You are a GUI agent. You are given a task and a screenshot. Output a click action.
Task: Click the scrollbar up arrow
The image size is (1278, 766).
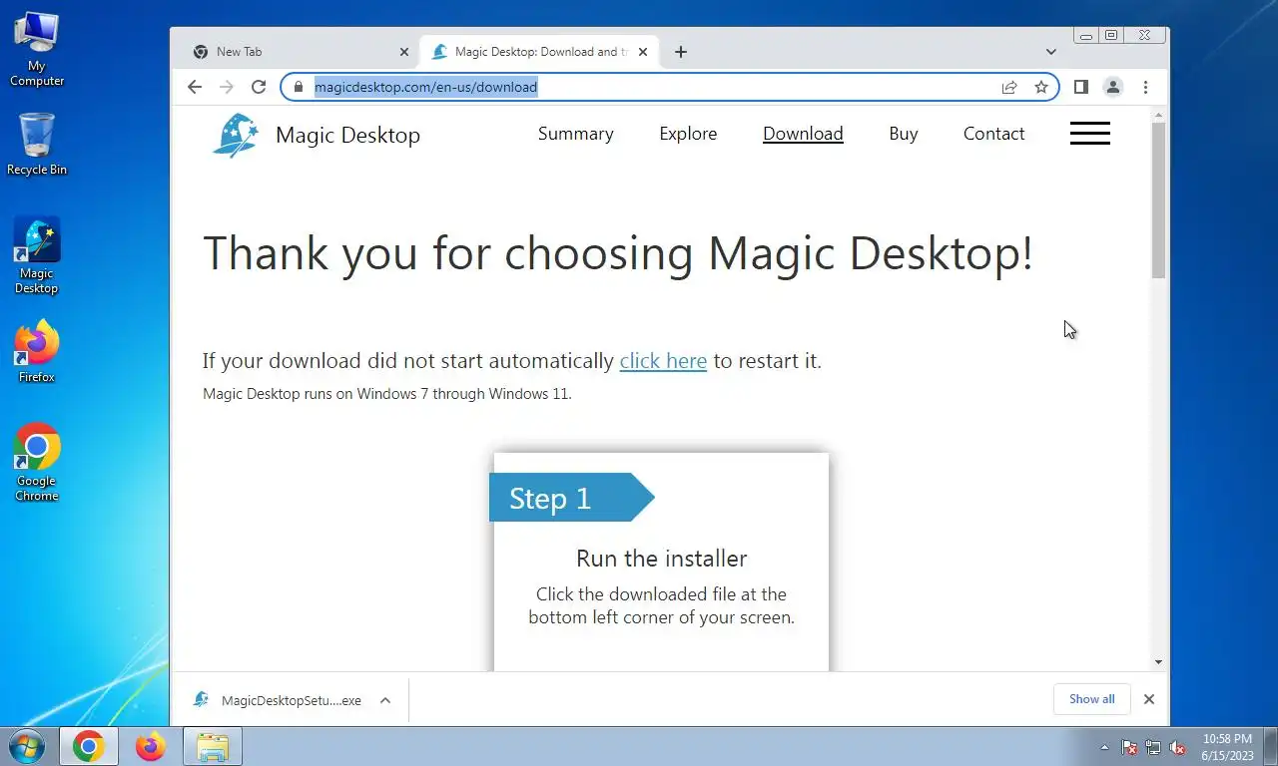tap(1158, 115)
